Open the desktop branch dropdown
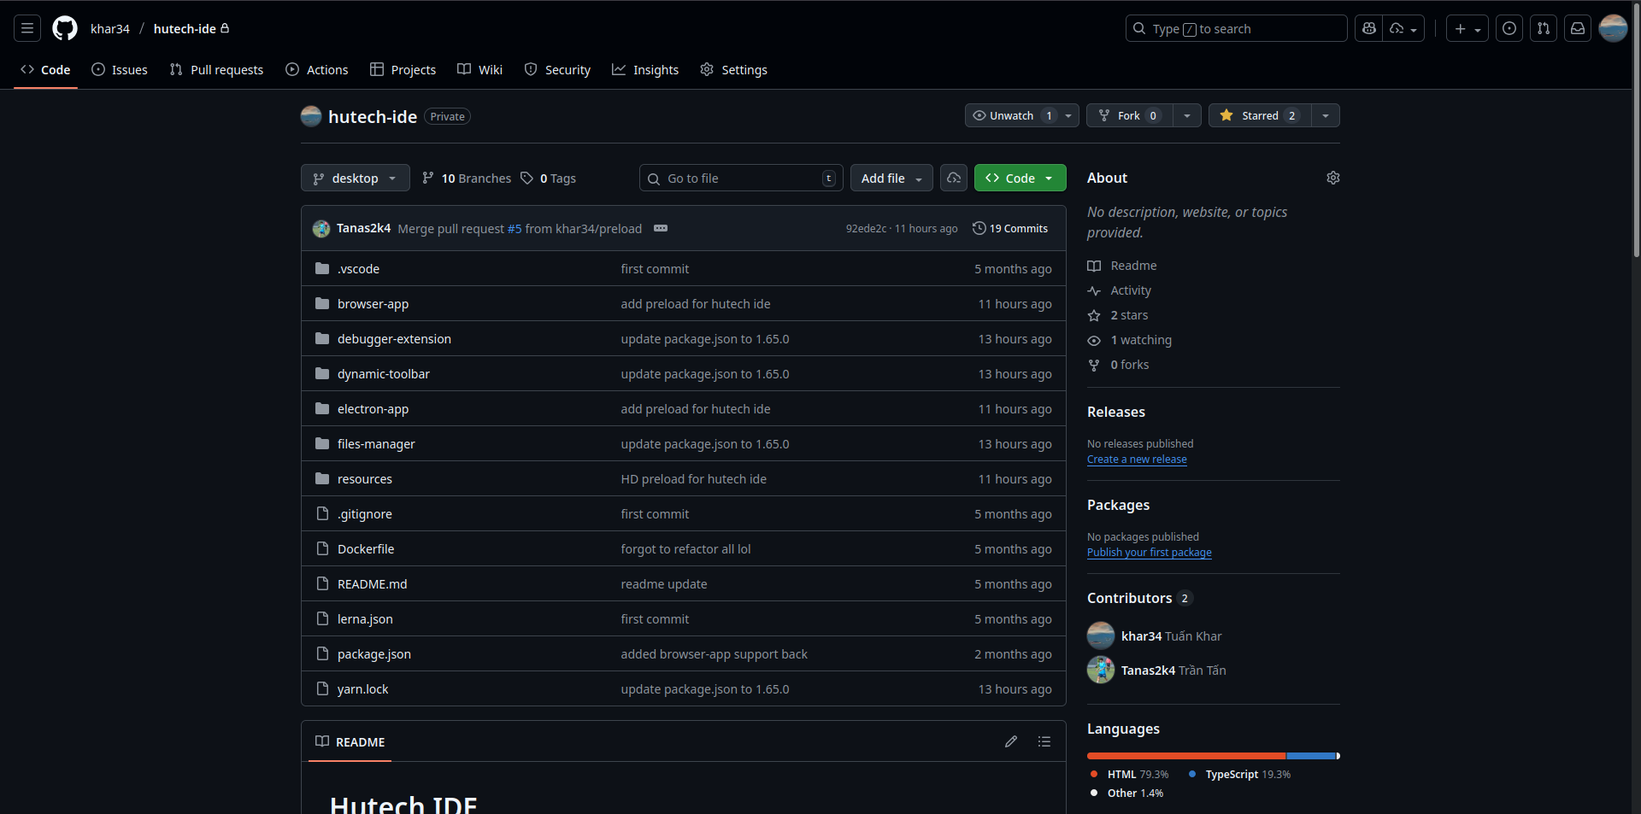The width and height of the screenshot is (1641, 814). click(355, 178)
